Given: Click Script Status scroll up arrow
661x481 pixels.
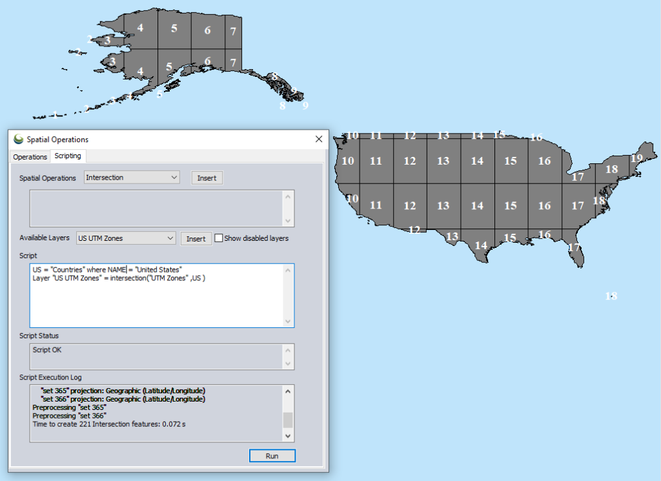Looking at the screenshot, I should [288, 350].
